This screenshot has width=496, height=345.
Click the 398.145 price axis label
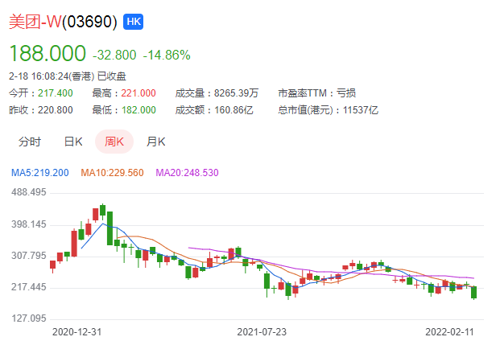(x=29, y=224)
